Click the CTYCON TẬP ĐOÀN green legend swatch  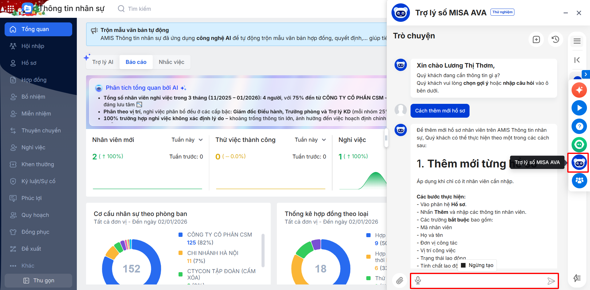pos(181,274)
